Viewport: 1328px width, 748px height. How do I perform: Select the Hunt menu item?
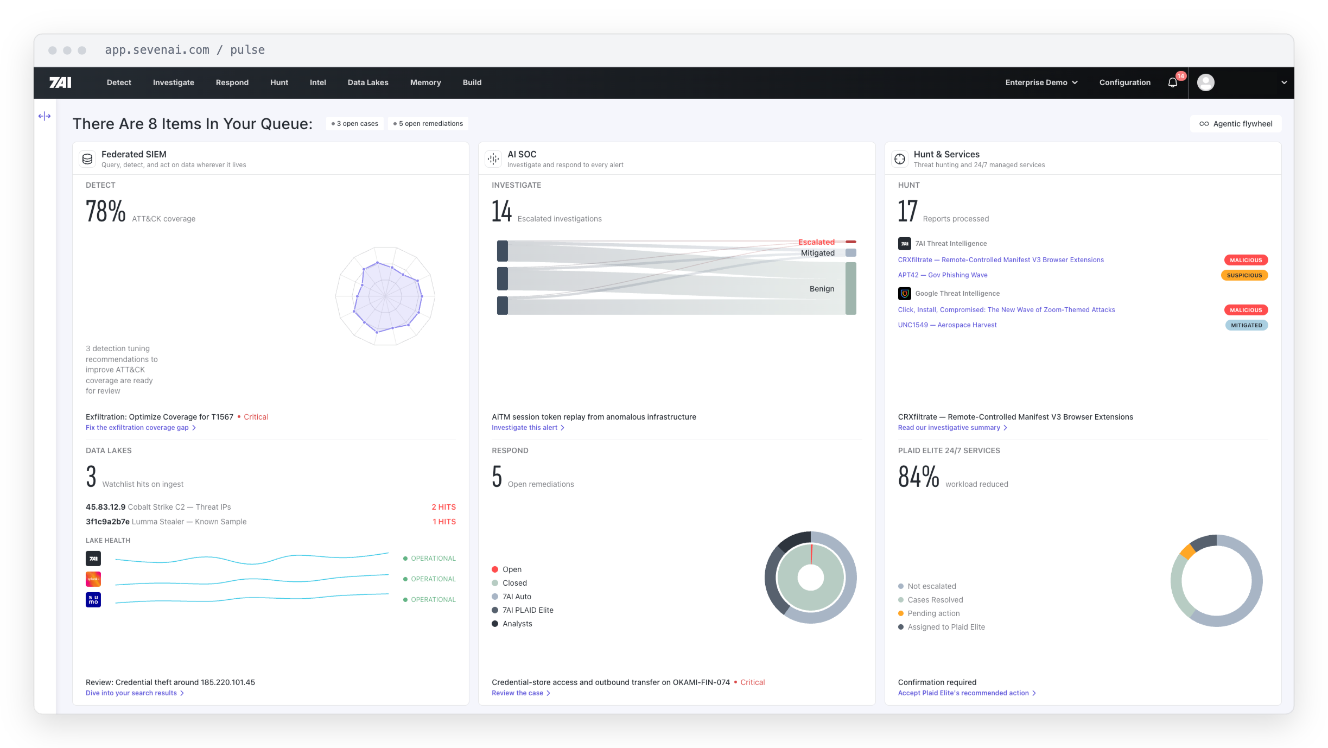point(279,83)
